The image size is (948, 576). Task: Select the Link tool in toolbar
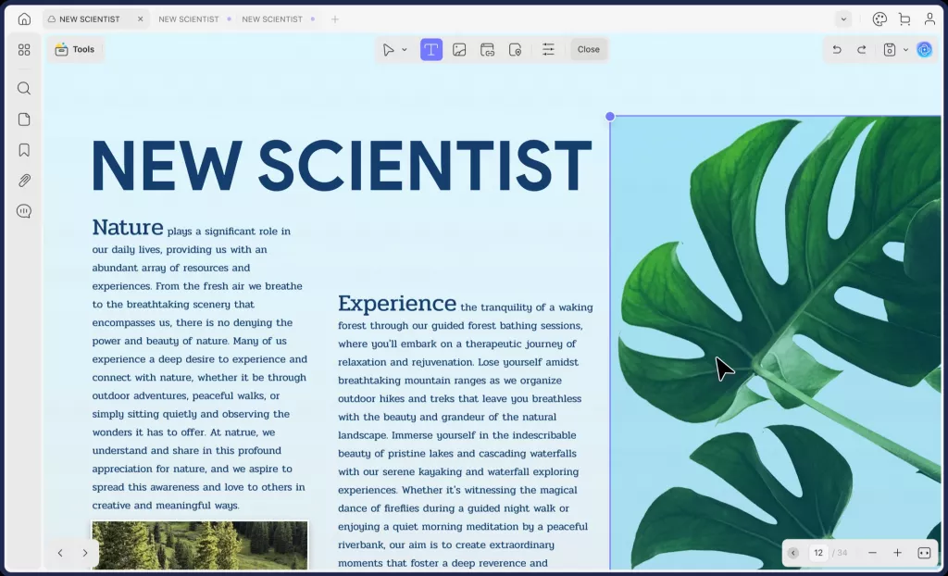(x=487, y=49)
